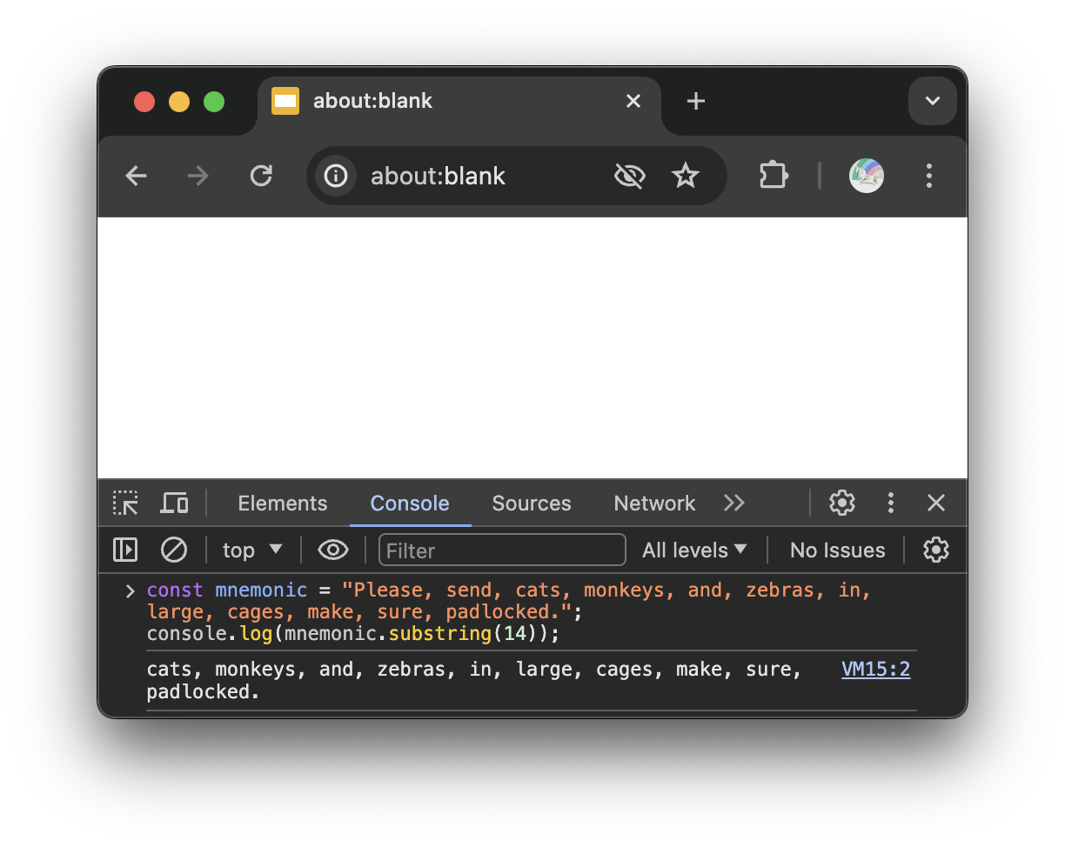Open the All levels log dropdown
The width and height of the screenshot is (1065, 847).
694,550
